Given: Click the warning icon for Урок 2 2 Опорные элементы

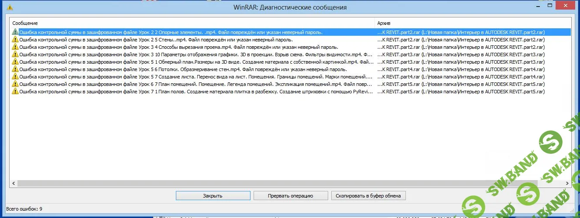Looking at the screenshot, I should 15,32.
